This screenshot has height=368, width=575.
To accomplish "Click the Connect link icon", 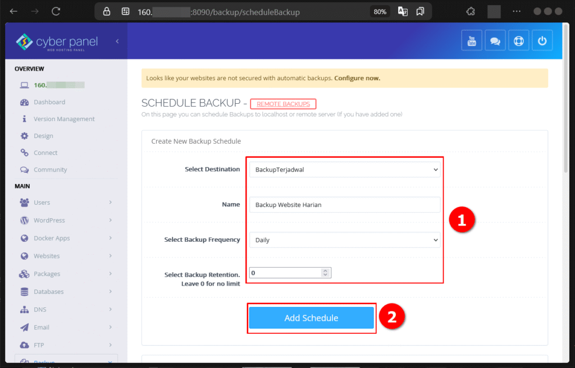I will [25, 153].
